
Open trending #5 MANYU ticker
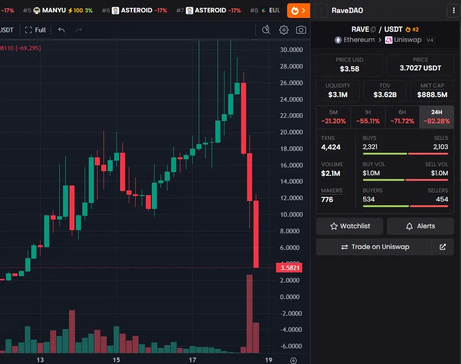coord(58,11)
